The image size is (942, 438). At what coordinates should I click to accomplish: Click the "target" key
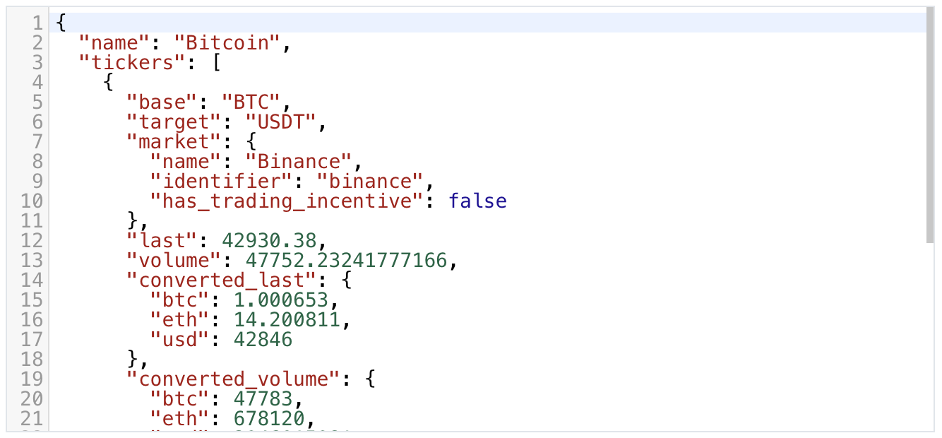[174, 122]
